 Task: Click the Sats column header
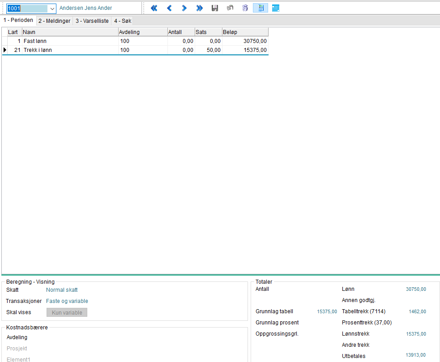tap(208, 32)
